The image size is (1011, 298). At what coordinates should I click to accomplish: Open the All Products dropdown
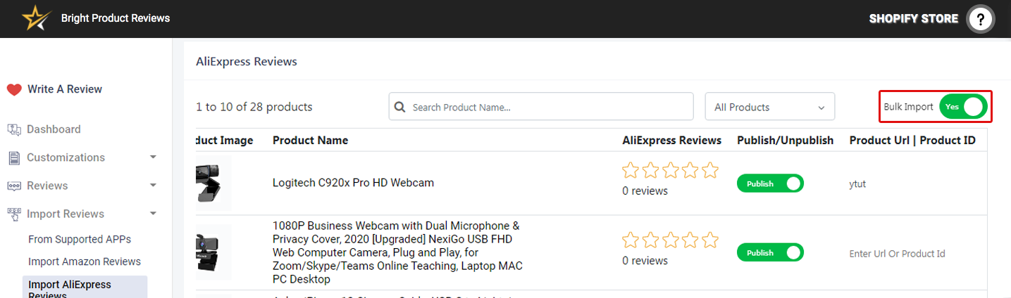(769, 107)
